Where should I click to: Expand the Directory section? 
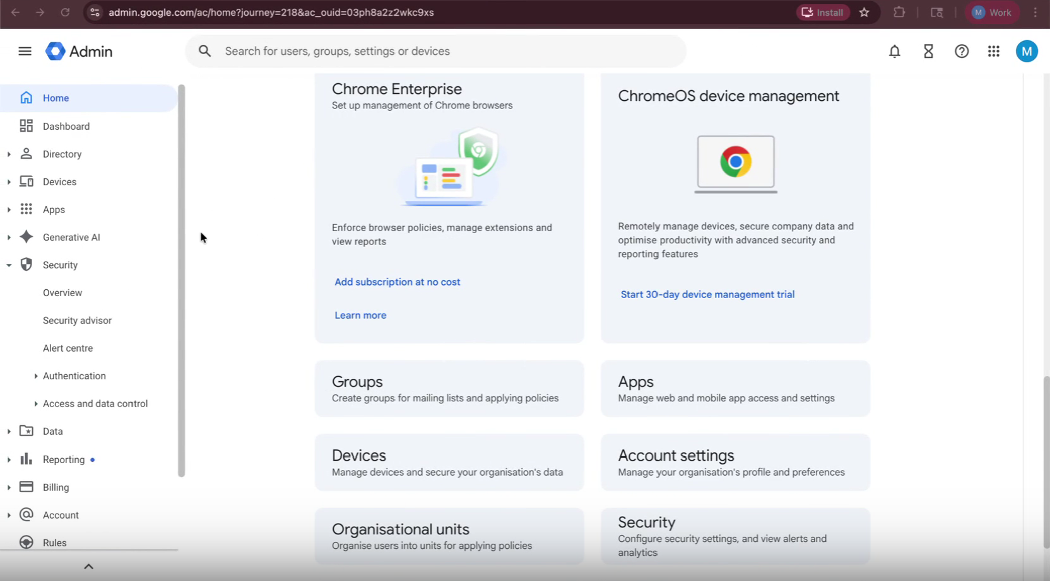coord(9,154)
